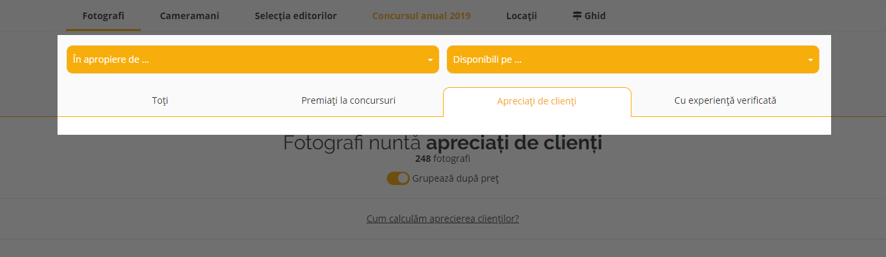
Task: Expand the Disponibili pe date dropdown
Action: tap(633, 59)
